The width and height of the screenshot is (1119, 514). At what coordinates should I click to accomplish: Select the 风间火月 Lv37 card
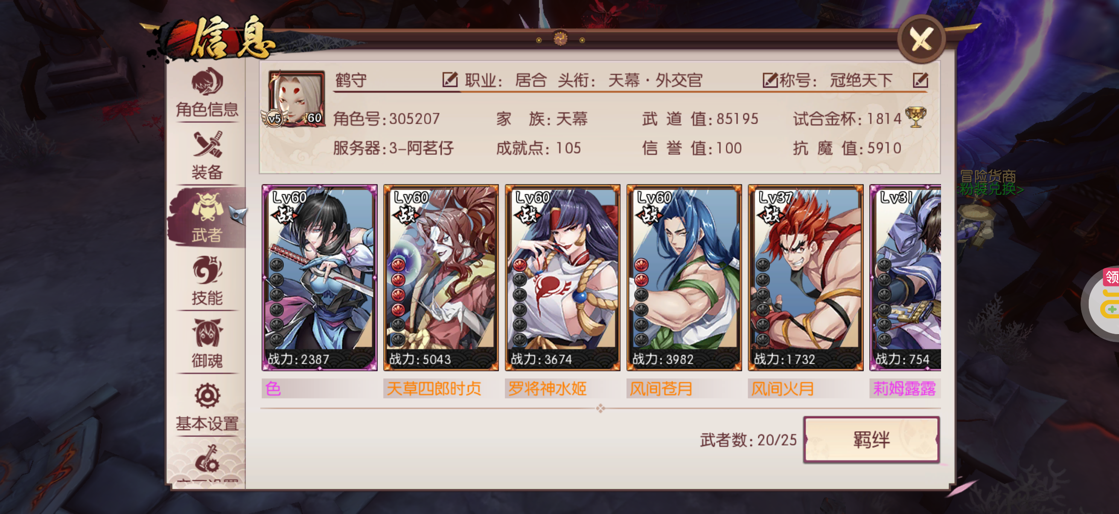[x=806, y=278]
